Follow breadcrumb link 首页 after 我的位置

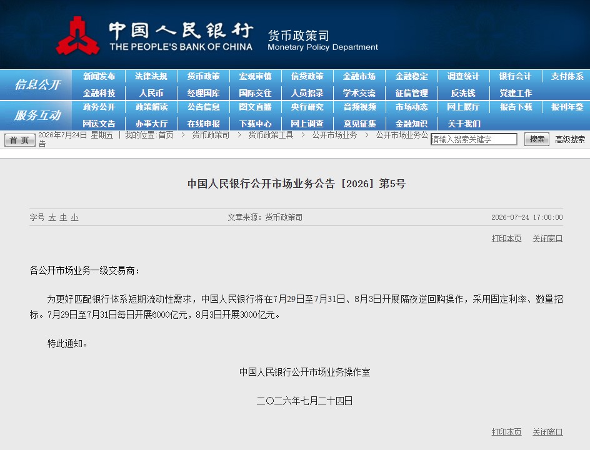pyautogui.click(x=166, y=135)
